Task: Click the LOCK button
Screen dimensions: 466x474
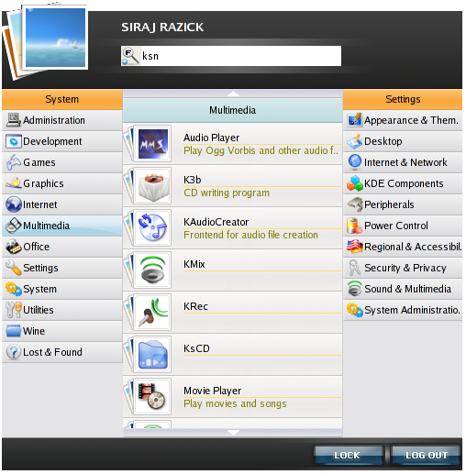Action: point(349,455)
